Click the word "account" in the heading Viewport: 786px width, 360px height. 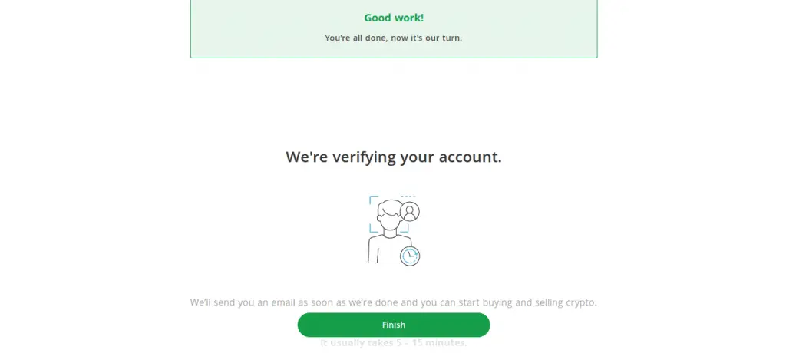coord(469,157)
